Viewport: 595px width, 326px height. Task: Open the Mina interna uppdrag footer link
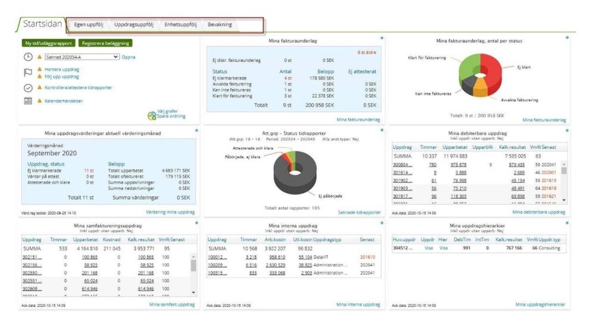[358, 305]
